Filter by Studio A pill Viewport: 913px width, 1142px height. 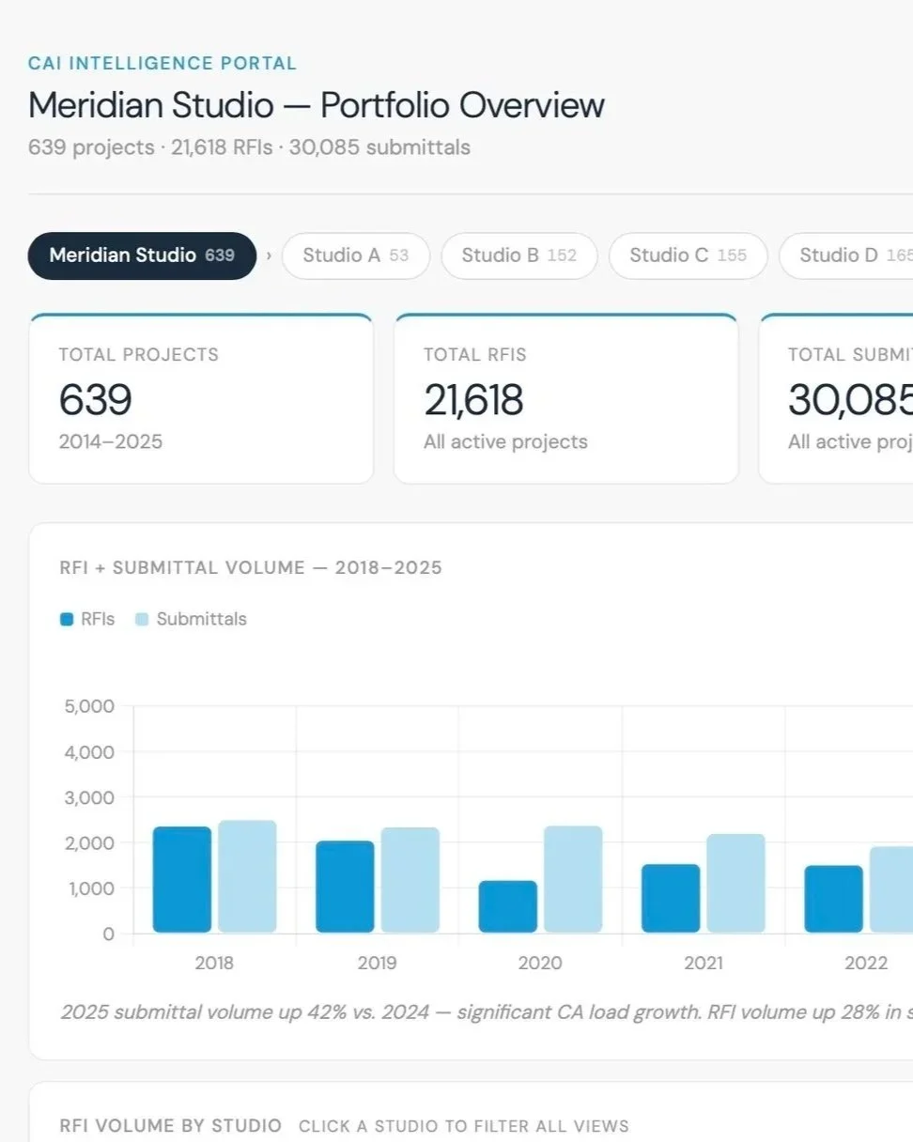coord(356,255)
